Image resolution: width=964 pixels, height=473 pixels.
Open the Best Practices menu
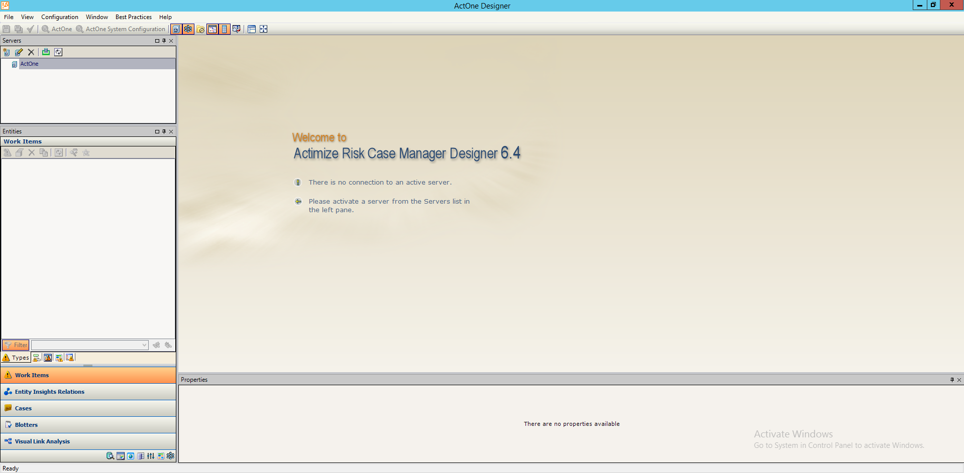pos(134,17)
